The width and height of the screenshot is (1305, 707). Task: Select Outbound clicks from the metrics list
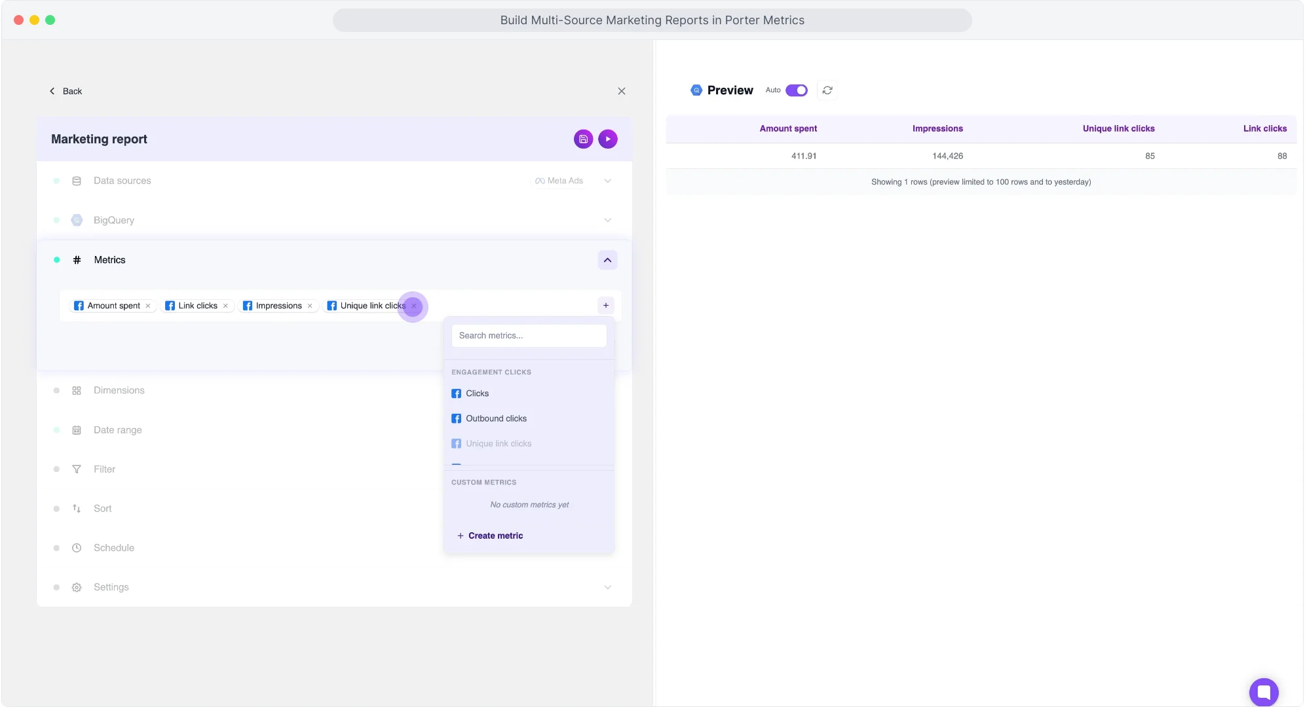pos(496,418)
